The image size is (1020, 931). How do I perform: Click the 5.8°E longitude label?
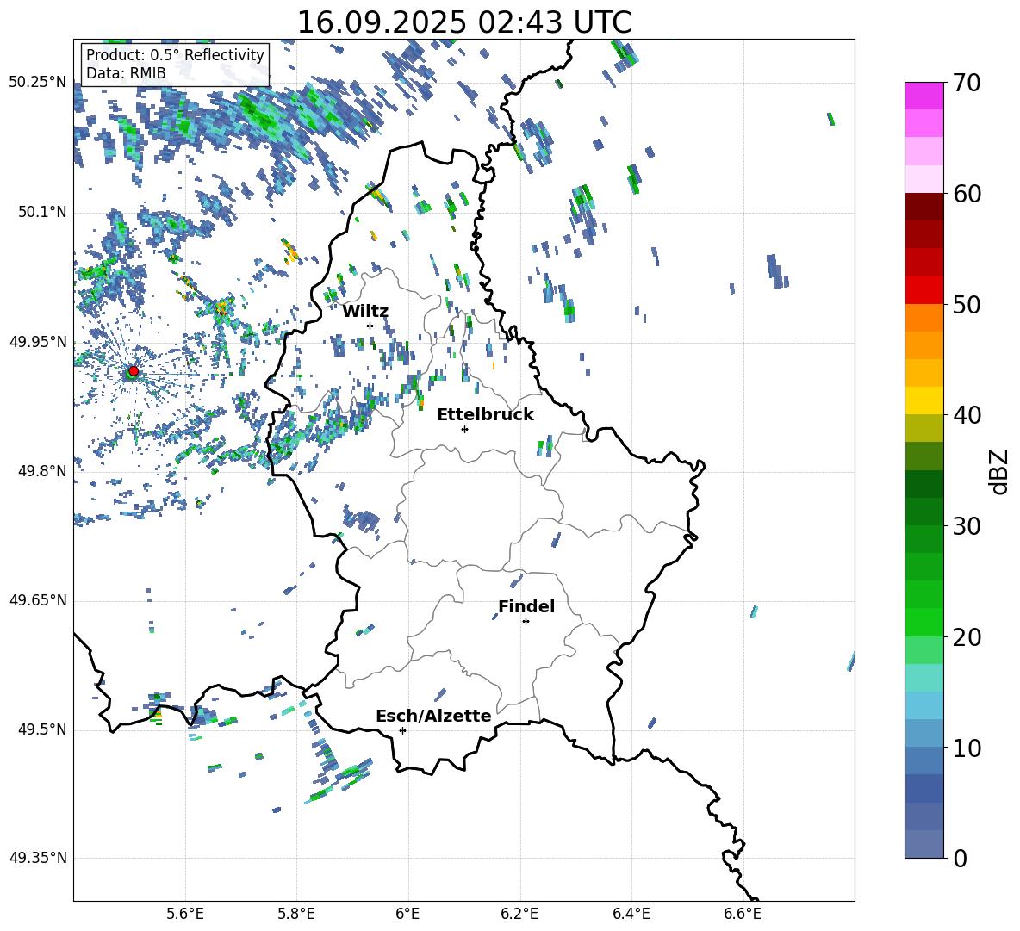tap(296, 914)
